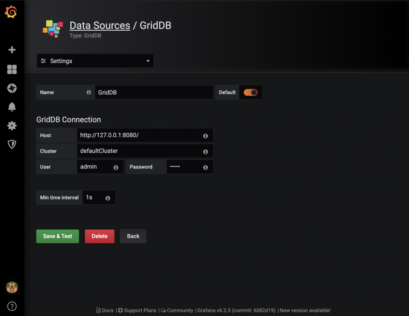Image resolution: width=409 pixels, height=316 pixels.
Task: Toggle the Default switch for GridDB
Action: point(251,92)
